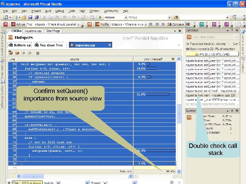
Task: Open the Advise analysis type dropdown
Action: click(78, 25)
